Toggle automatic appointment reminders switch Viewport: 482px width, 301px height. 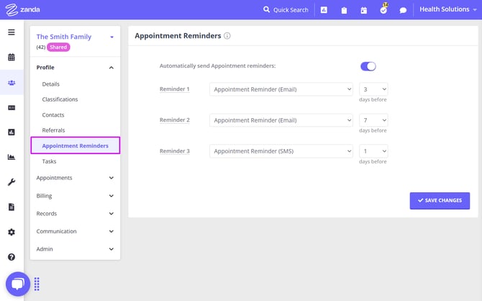[368, 66]
